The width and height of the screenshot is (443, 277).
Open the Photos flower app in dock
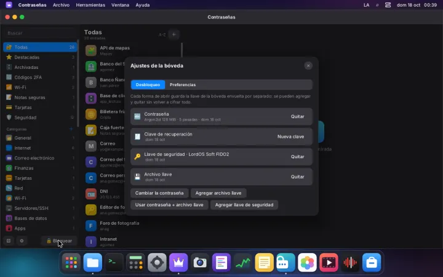[308, 263]
